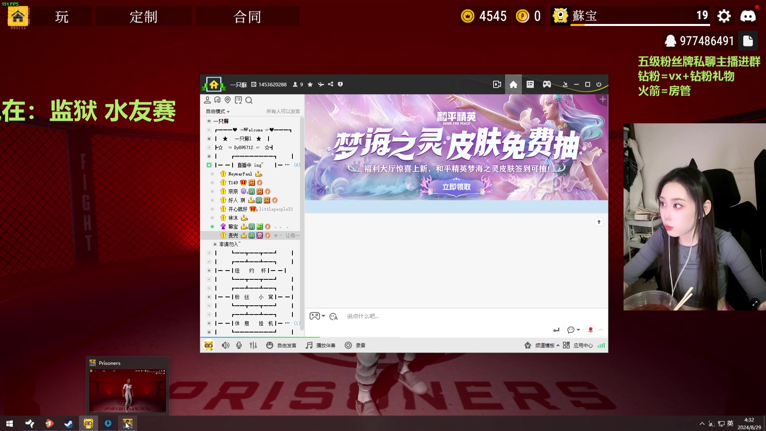Image resolution: width=766 pixels, height=431 pixels.
Task: Open the headset history icon in sidebar
Action: click(217, 100)
